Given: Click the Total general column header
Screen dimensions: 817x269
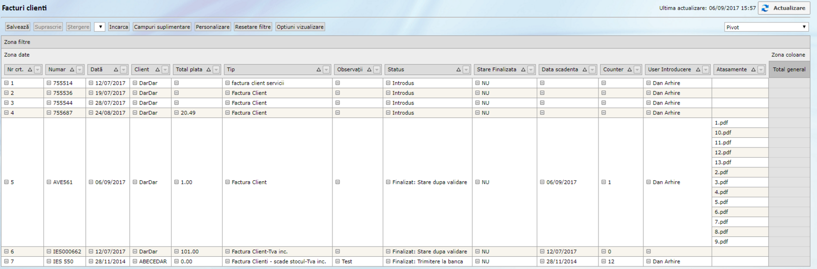Looking at the screenshot, I should pos(789,69).
